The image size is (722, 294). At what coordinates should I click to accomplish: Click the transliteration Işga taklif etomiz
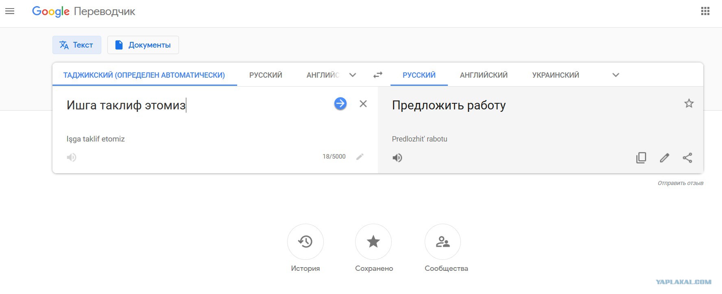pyautogui.click(x=96, y=139)
